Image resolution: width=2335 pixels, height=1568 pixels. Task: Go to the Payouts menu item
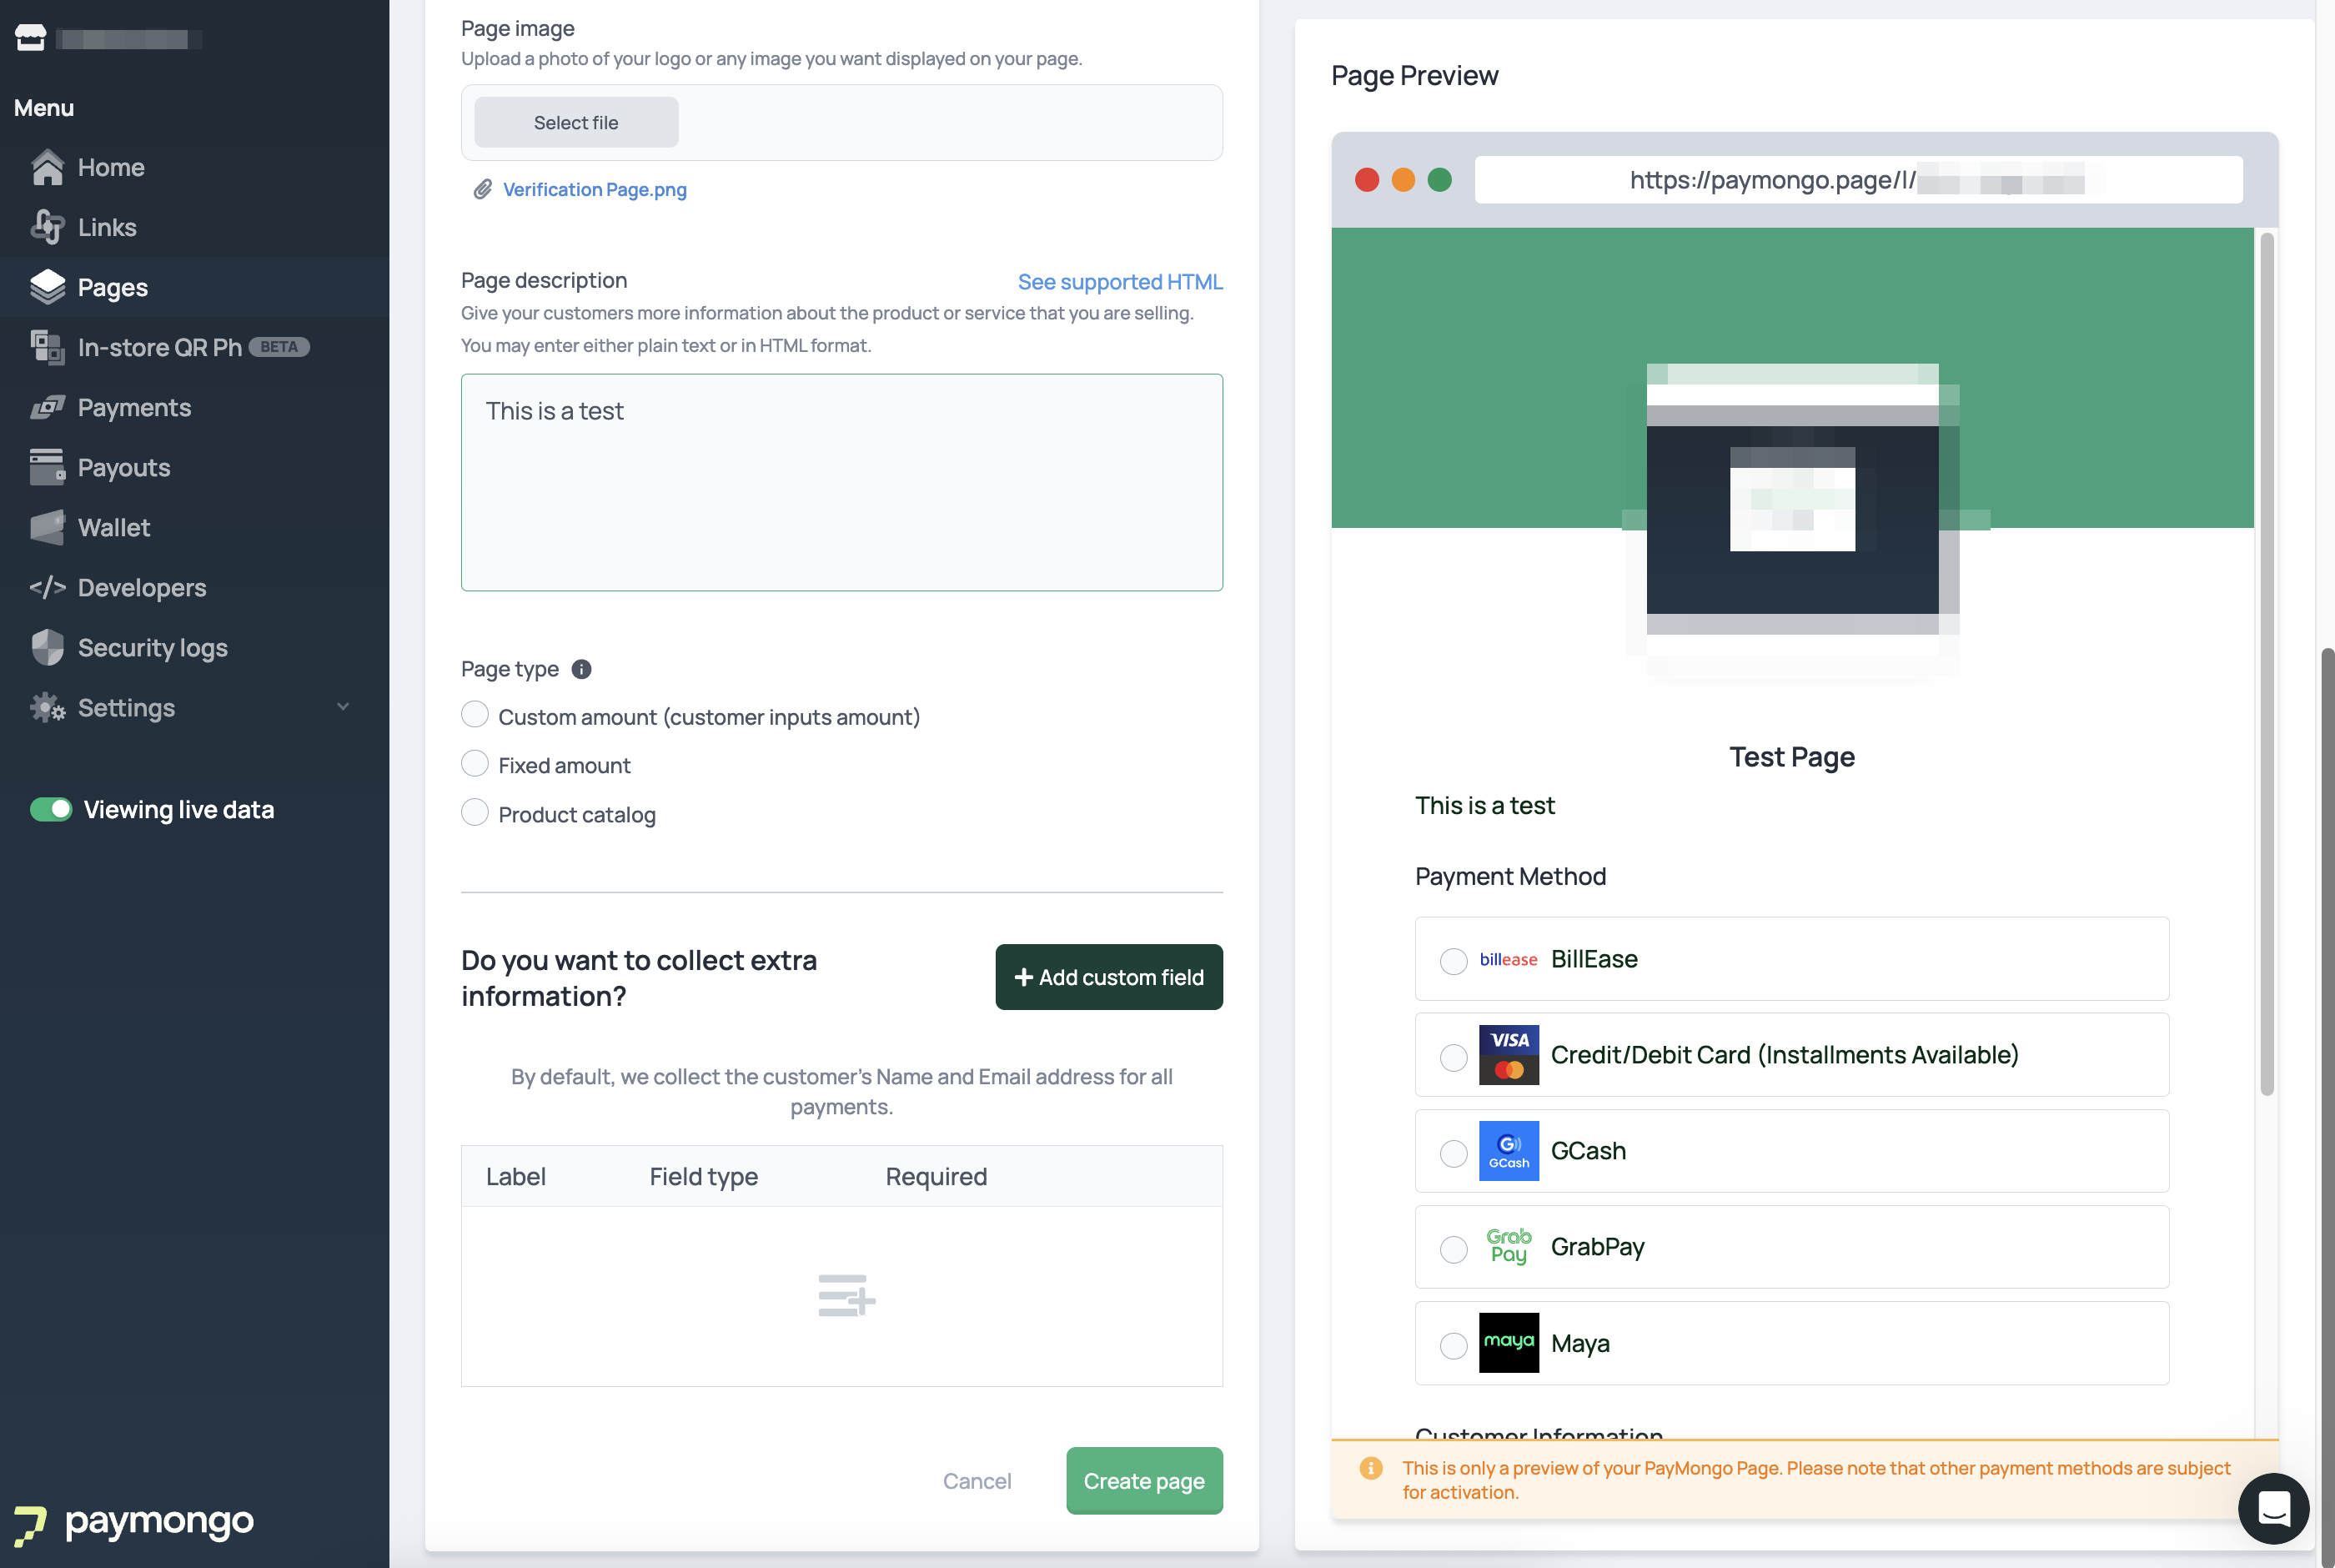tap(124, 467)
